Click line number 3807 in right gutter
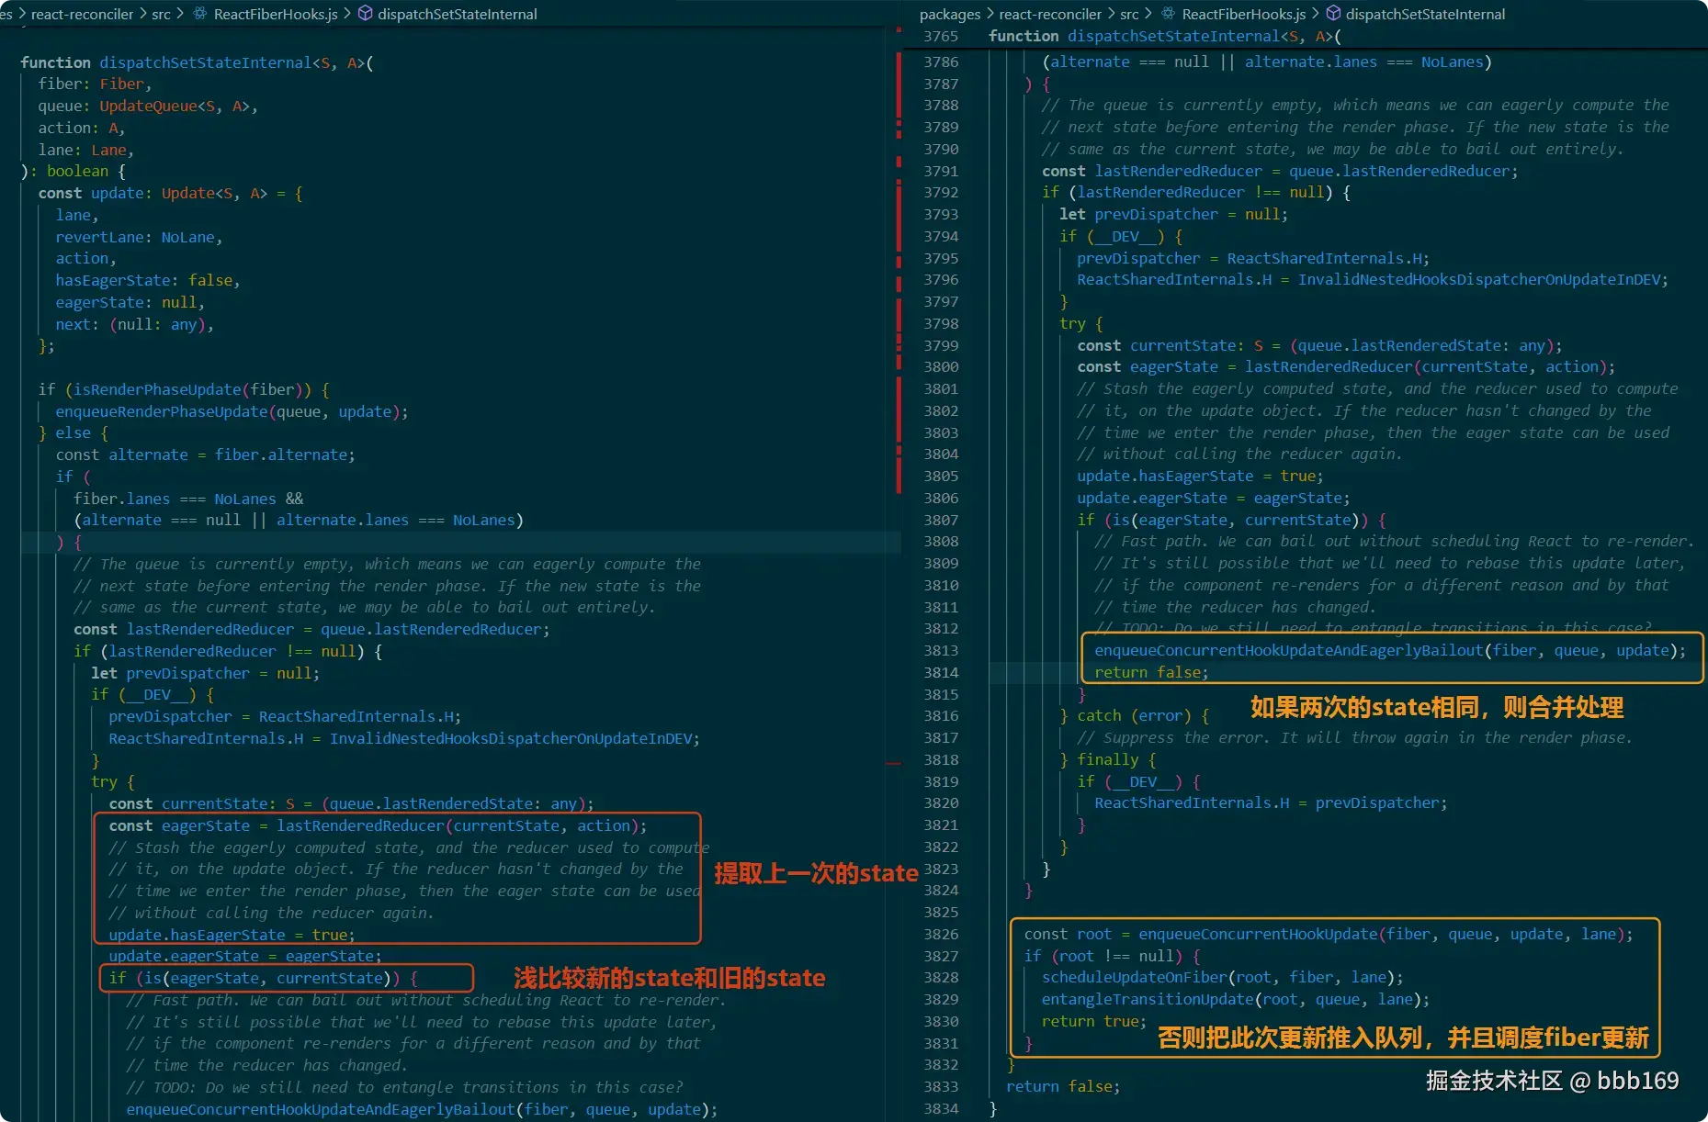The width and height of the screenshot is (1708, 1122). 941,520
